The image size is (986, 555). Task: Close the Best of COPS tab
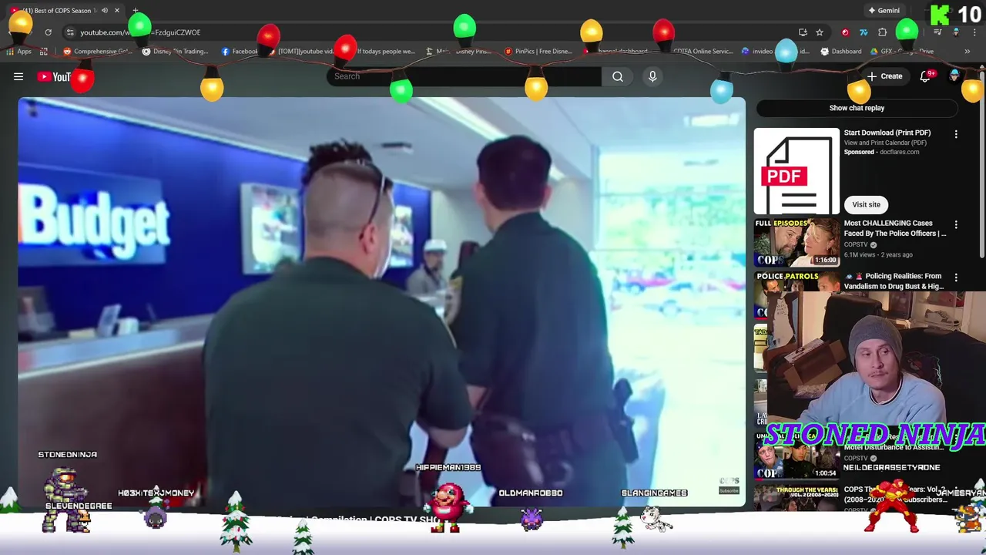pos(117,11)
